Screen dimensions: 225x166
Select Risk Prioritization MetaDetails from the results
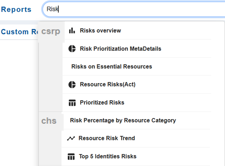pyautogui.click(x=120, y=49)
